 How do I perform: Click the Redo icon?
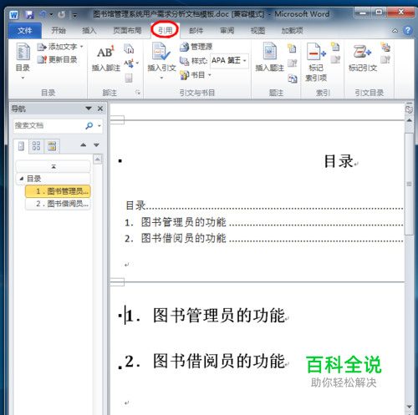click(61, 14)
